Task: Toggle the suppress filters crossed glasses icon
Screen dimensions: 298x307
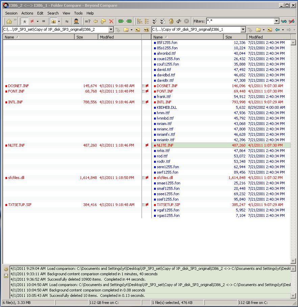Action: [x=292, y=21]
